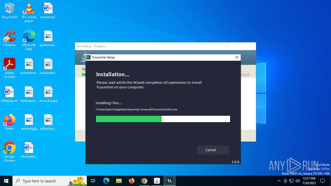This screenshot has width=331, height=186.
Task: Show hidden system tray icons
Action: [279, 181]
